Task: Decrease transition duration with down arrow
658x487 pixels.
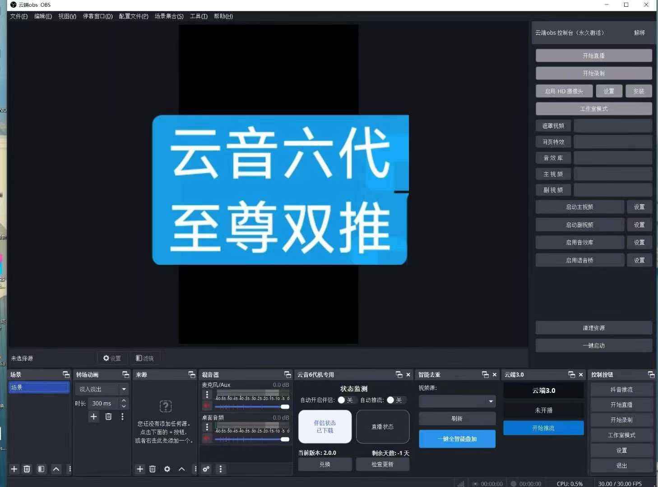Action: [x=124, y=406]
